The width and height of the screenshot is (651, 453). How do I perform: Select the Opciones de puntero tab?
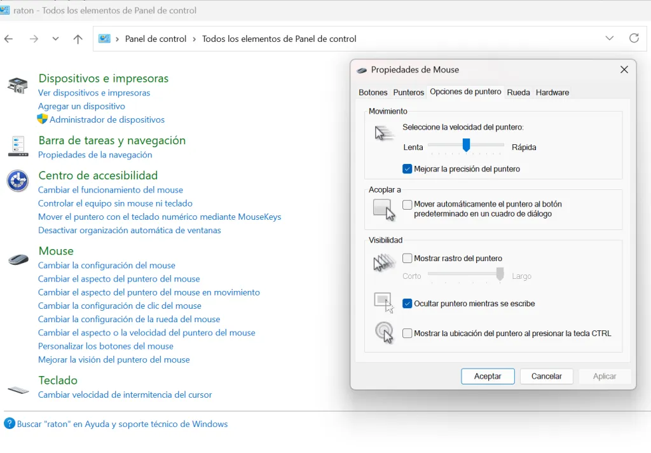[465, 91]
